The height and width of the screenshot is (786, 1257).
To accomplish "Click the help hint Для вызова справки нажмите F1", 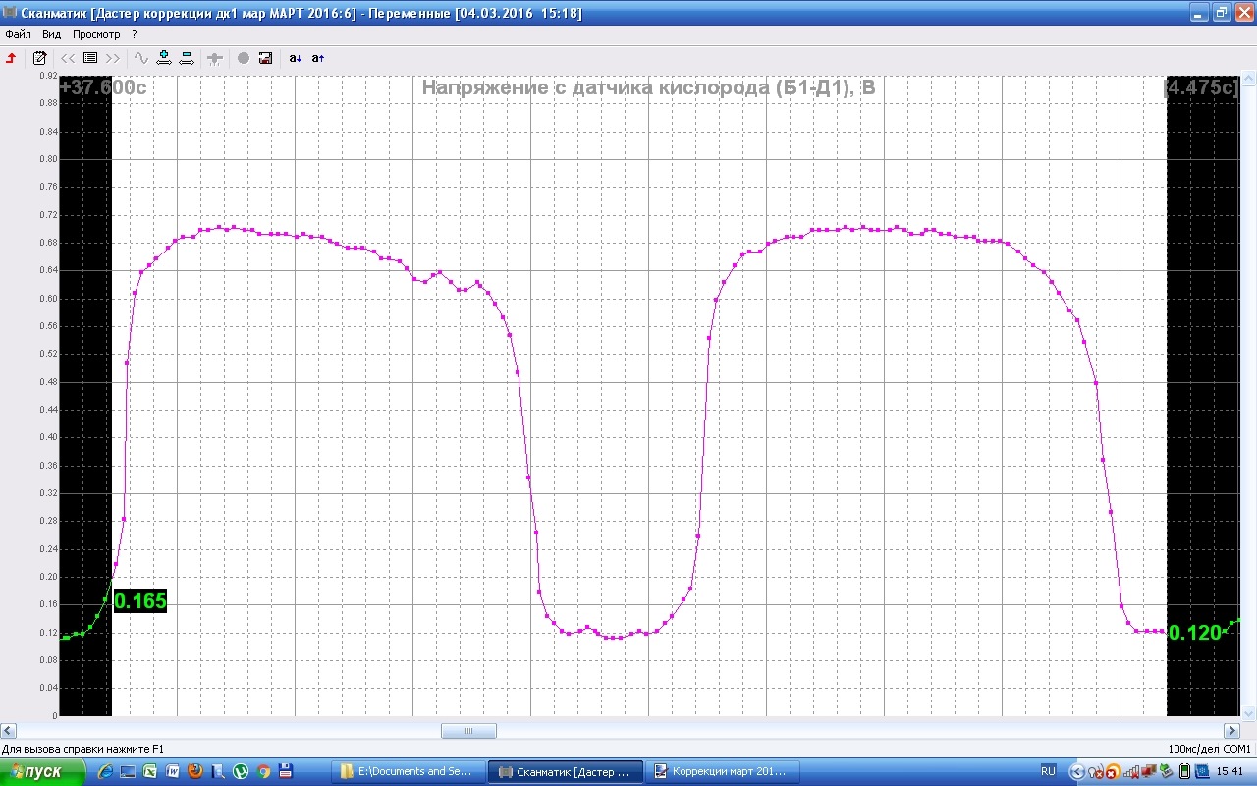I will click(x=82, y=749).
